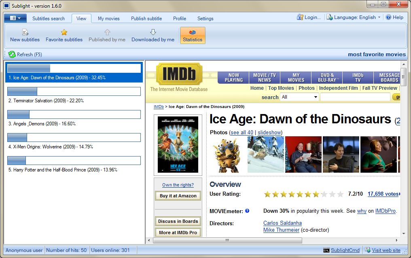Open the snowy scene photo thumbnail
The width and height of the screenshot is (411, 258).
[x=265, y=154]
